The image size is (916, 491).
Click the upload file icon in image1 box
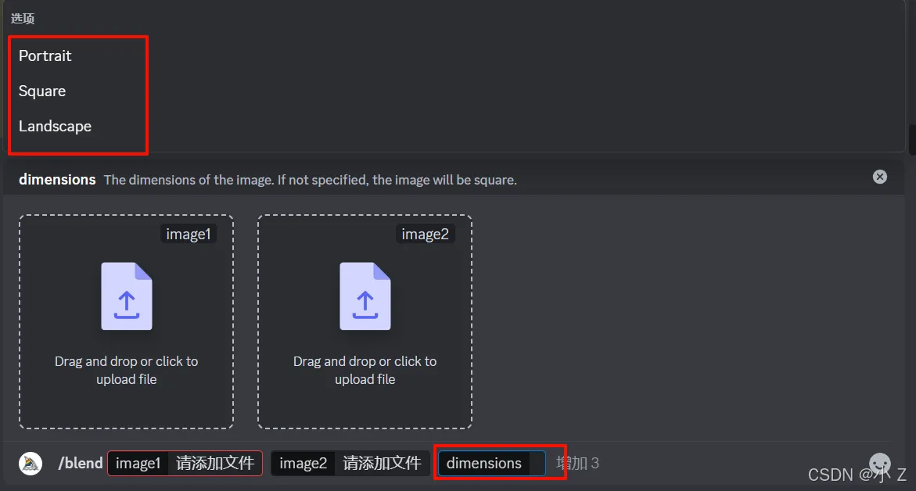(x=127, y=296)
